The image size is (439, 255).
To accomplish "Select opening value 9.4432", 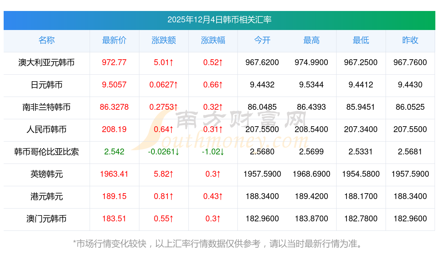I will (262, 85).
